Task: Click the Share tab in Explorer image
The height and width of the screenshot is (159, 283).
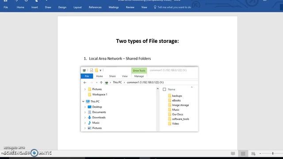Action: pos(112,76)
